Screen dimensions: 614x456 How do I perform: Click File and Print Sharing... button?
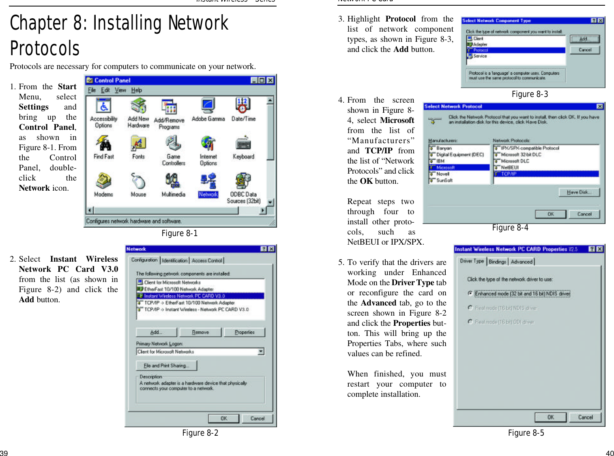coord(166,366)
